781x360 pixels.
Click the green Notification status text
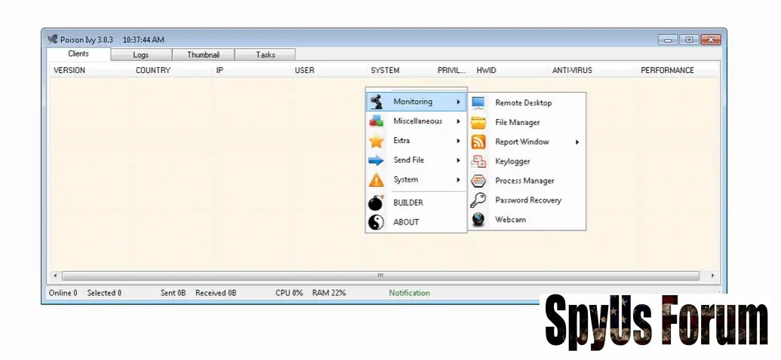(x=409, y=293)
